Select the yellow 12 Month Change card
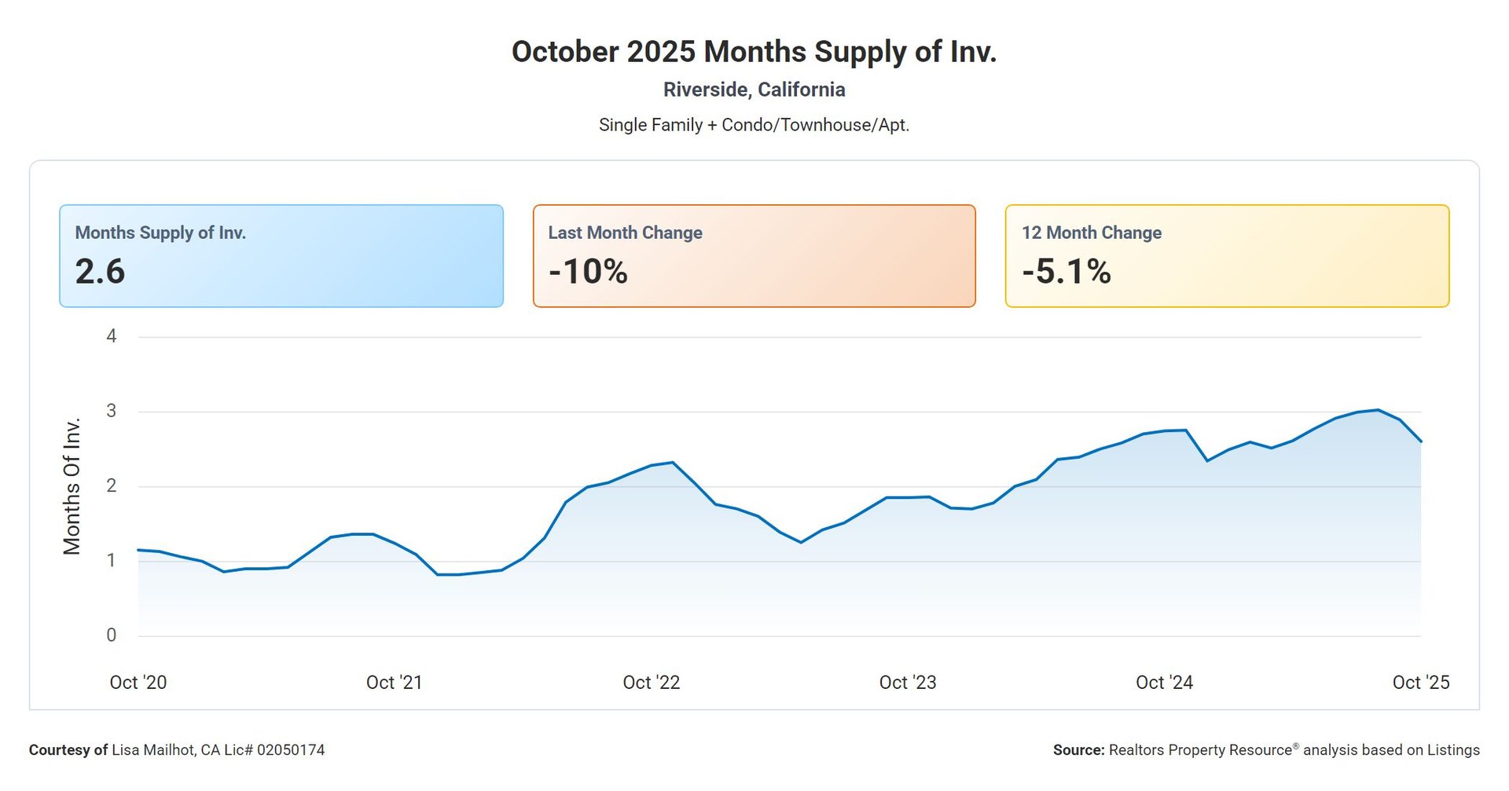1509x791 pixels. click(1227, 256)
